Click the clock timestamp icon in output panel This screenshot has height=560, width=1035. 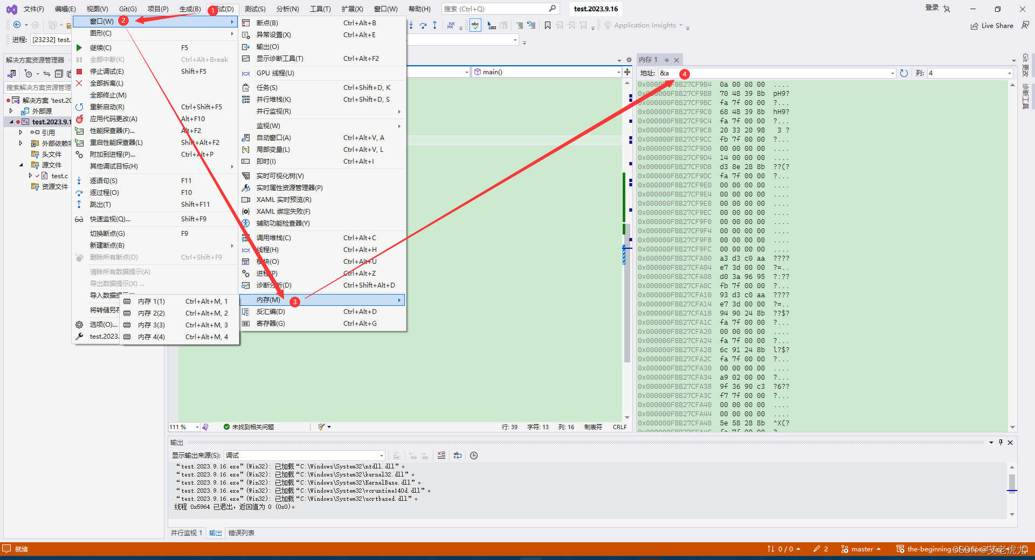(474, 456)
